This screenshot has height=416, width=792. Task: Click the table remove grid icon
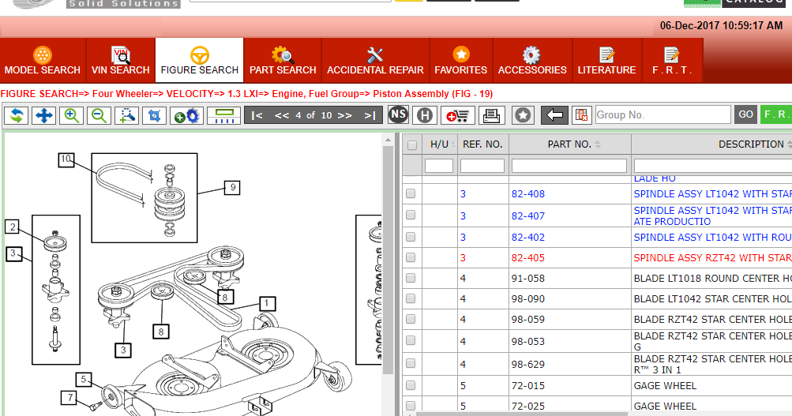pyautogui.click(x=582, y=115)
